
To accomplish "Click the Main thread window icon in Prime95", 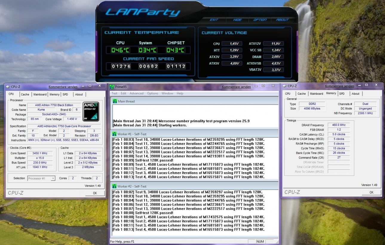I will [x=115, y=101].
